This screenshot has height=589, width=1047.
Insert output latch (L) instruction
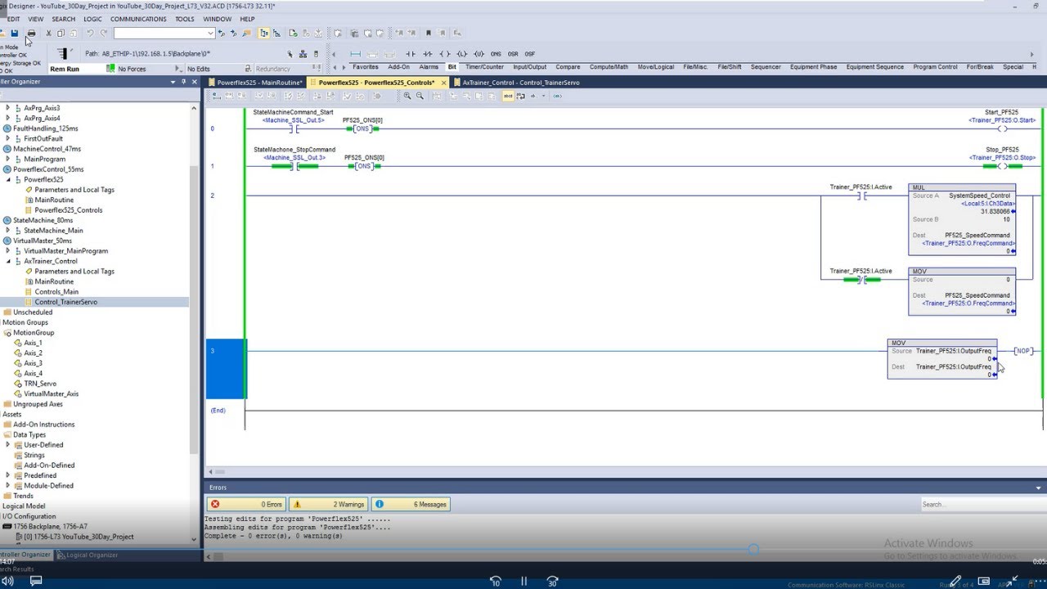point(461,53)
